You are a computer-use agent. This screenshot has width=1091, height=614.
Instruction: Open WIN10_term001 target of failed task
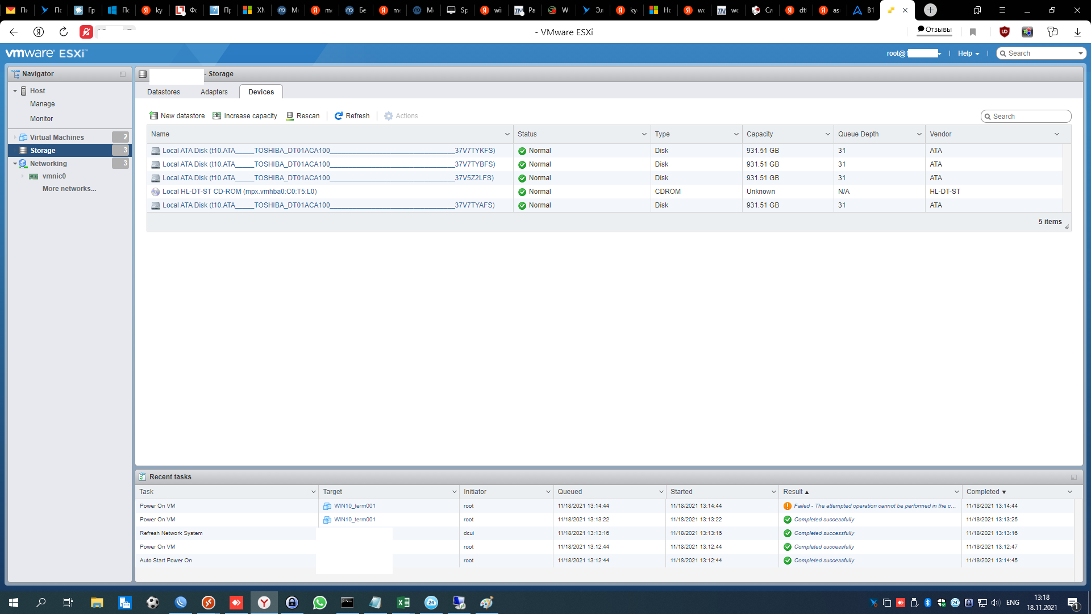(x=355, y=506)
